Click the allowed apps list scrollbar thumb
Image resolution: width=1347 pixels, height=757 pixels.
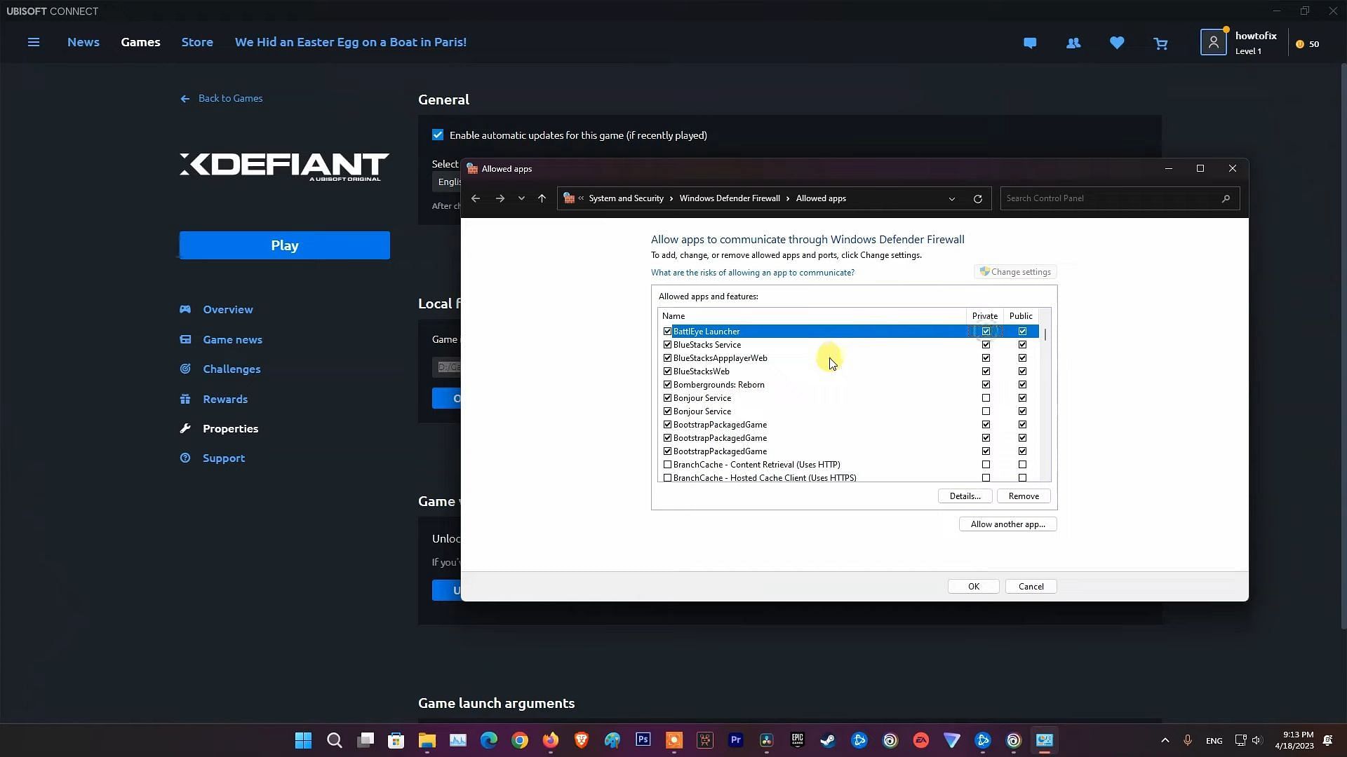(1045, 334)
